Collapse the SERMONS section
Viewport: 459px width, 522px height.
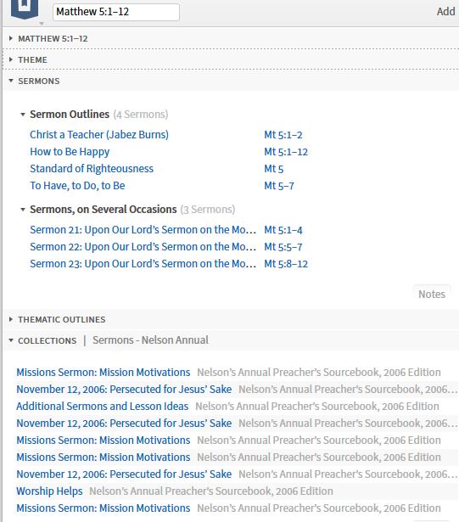(11, 81)
